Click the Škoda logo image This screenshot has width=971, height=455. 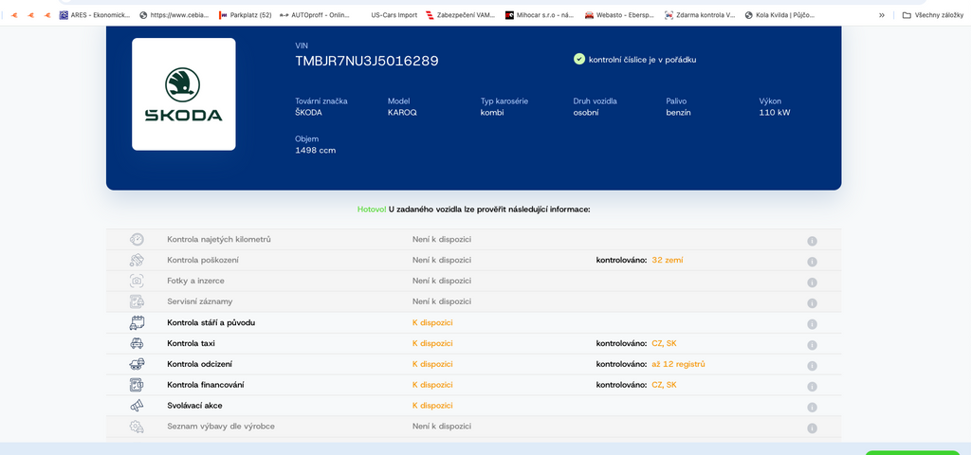point(183,94)
